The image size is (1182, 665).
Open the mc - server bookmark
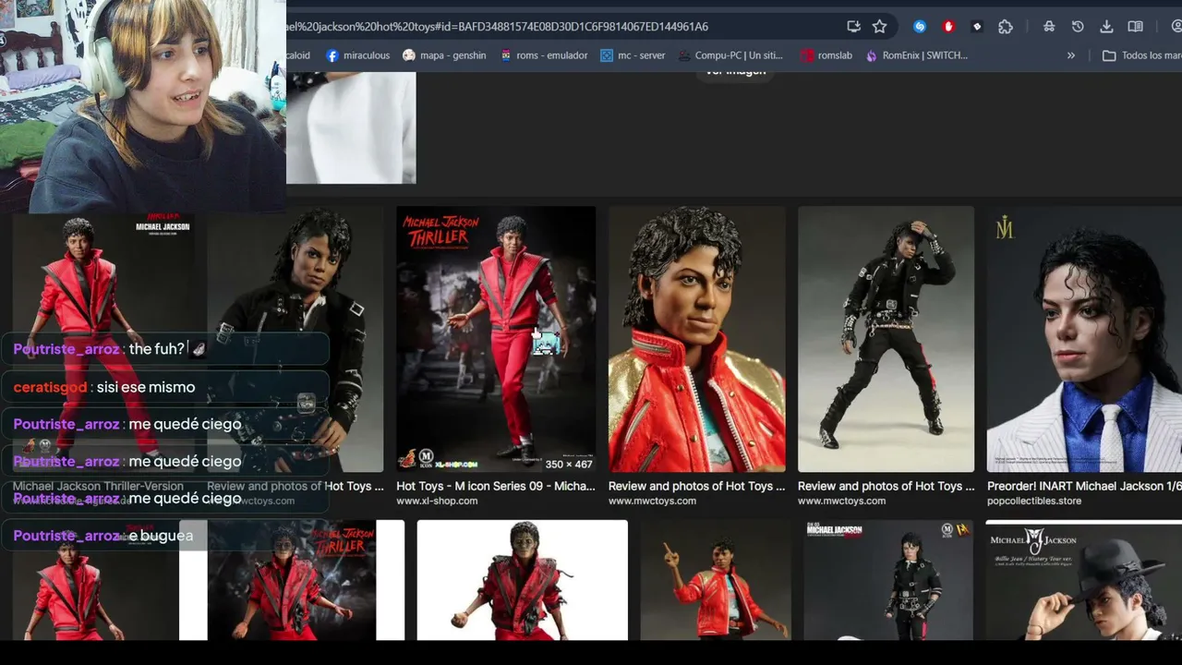click(633, 55)
